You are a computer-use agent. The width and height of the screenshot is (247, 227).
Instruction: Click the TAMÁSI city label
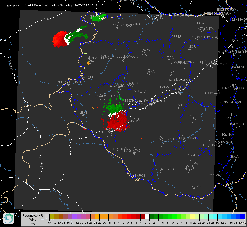tap(191, 116)
